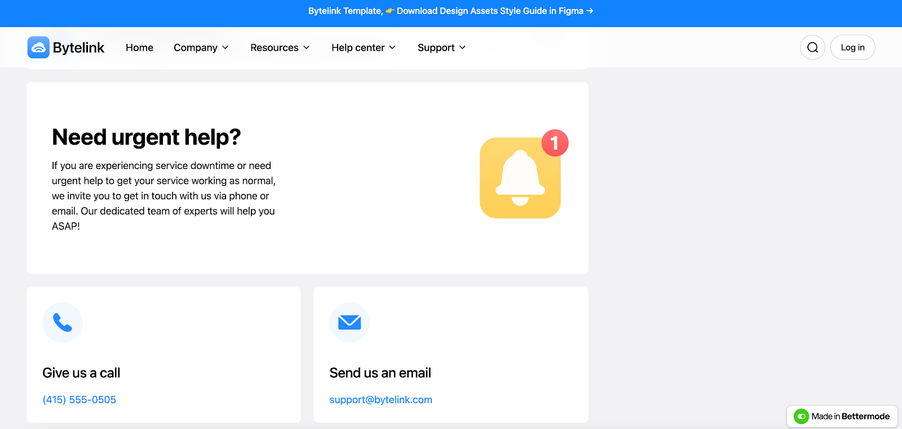Click the yellow notification bell icon
902x429 pixels.
[520, 178]
